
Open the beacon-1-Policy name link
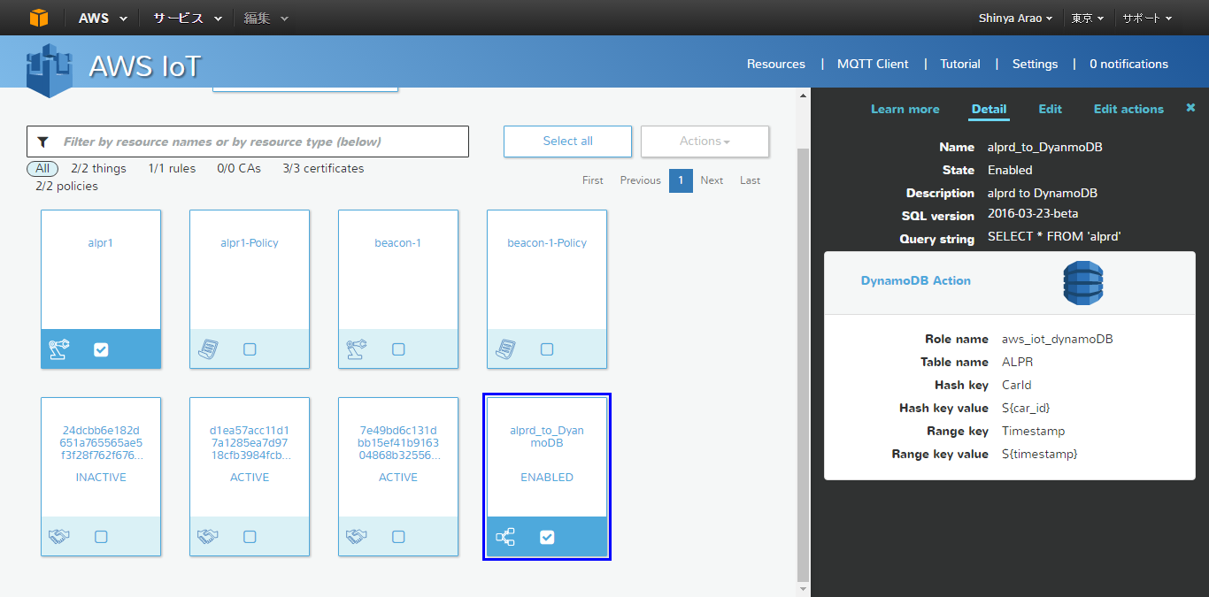click(547, 242)
